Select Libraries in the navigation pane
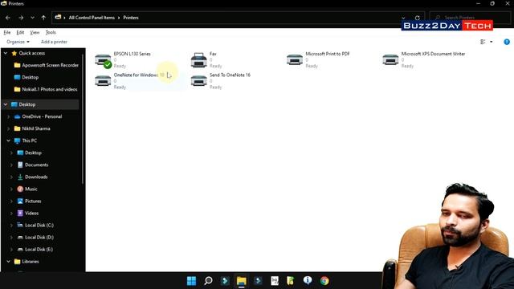The height and width of the screenshot is (289, 514). click(31, 262)
